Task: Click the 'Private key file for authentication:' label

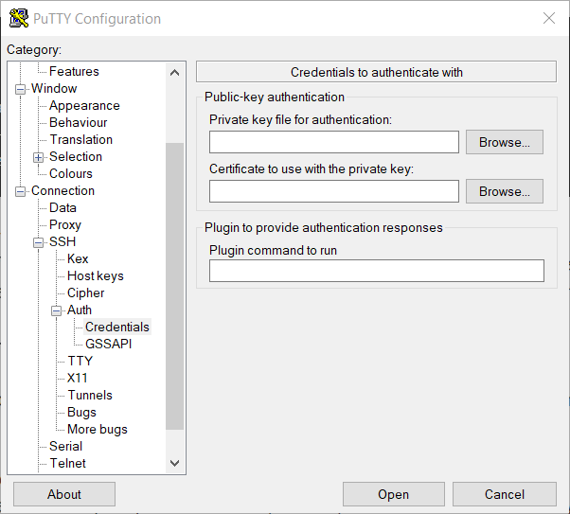Action: (301, 119)
